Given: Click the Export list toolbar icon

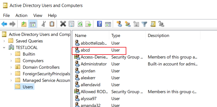Looking at the screenshot, I should tap(88, 24).
